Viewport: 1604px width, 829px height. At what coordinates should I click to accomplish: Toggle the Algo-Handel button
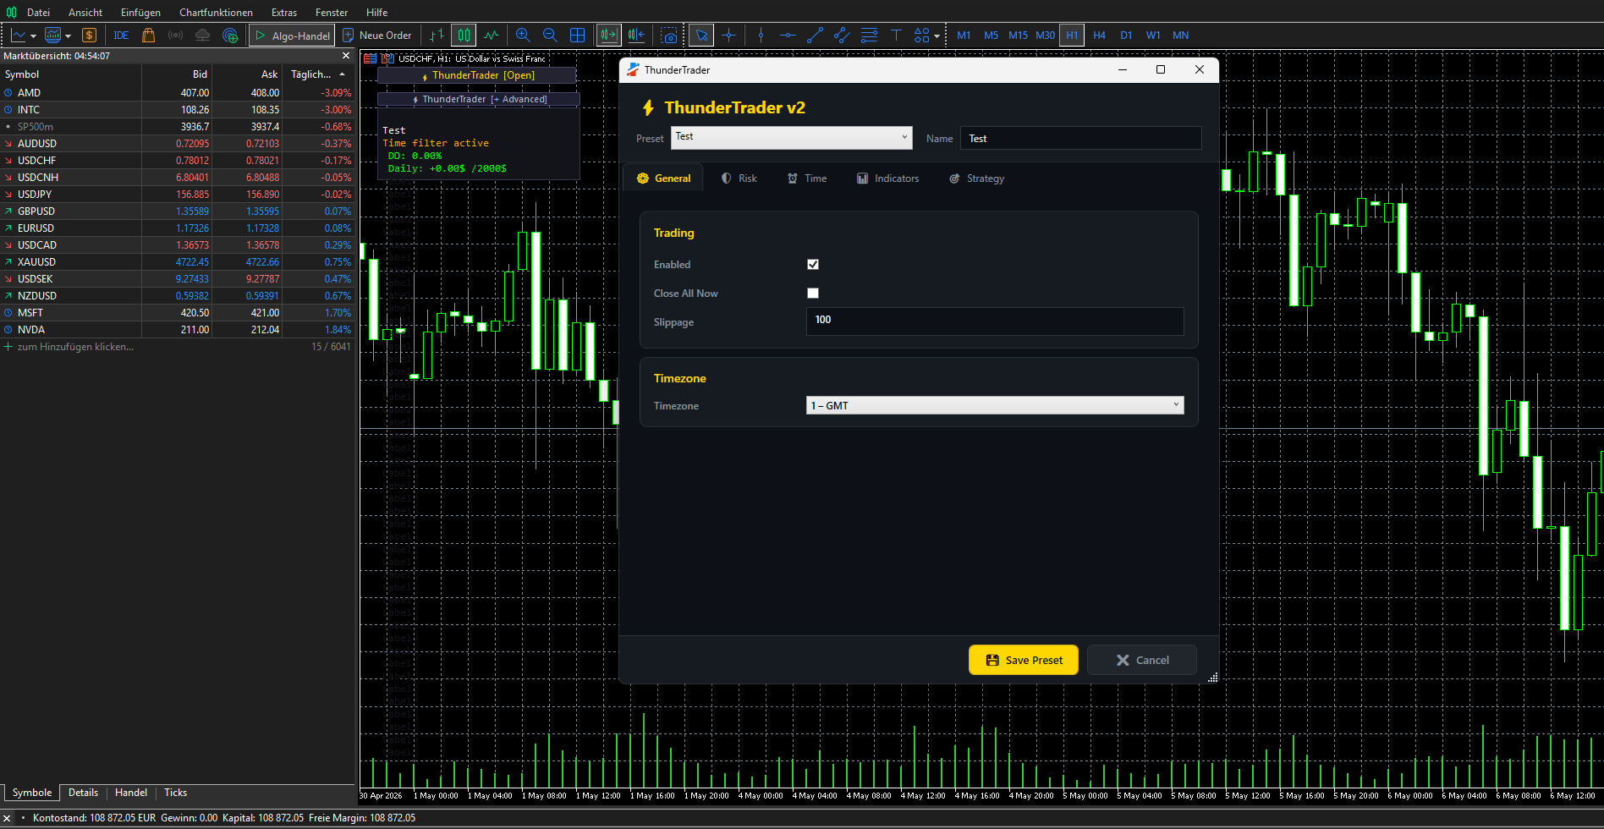(292, 36)
